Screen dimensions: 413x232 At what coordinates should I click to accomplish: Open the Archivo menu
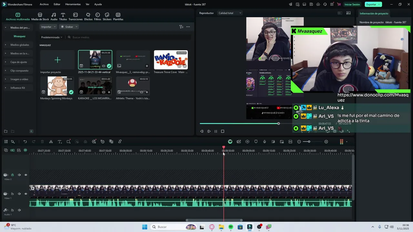[x=44, y=4]
